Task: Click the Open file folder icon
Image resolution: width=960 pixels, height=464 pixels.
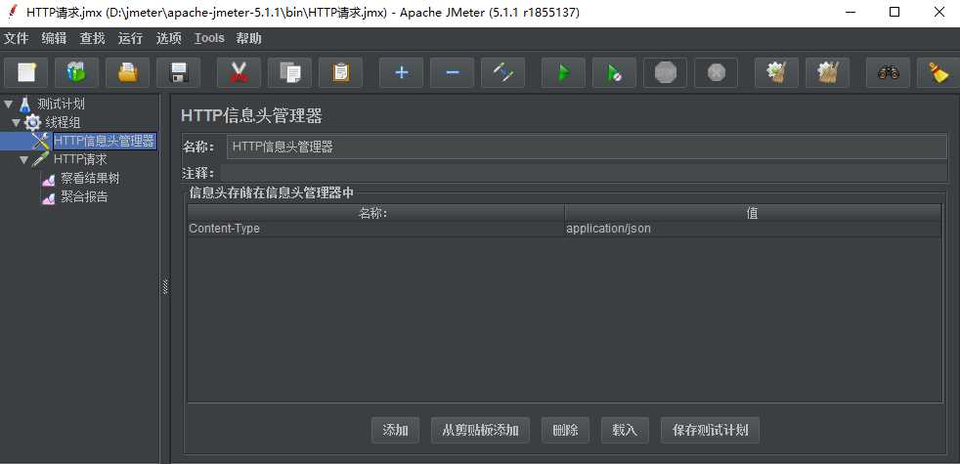Action: coord(127,73)
